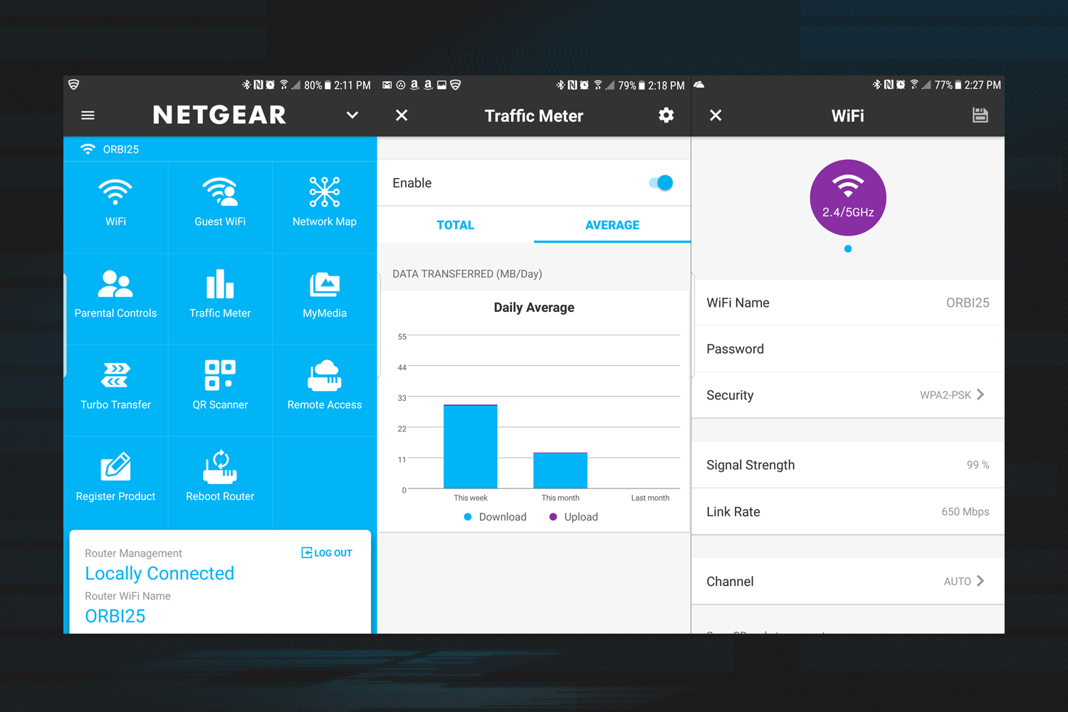Image resolution: width=1068 pixels, height=712 pixels.
Task: Close the WiFi settings screen
Action: click(716, 115)
